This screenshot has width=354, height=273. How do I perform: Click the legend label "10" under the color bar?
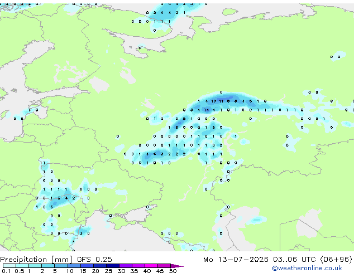70,271
